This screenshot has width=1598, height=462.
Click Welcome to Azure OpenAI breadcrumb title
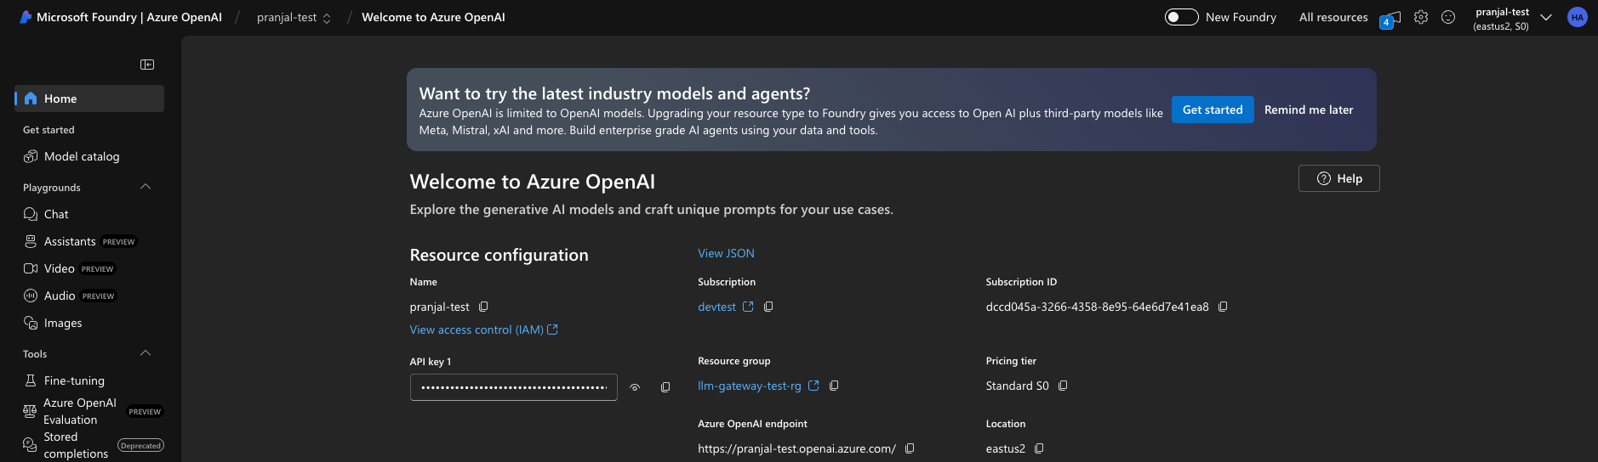(433, 17)
